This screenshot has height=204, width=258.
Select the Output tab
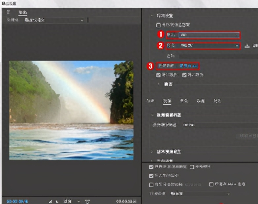pyautogui.click(x=23, y=12)
